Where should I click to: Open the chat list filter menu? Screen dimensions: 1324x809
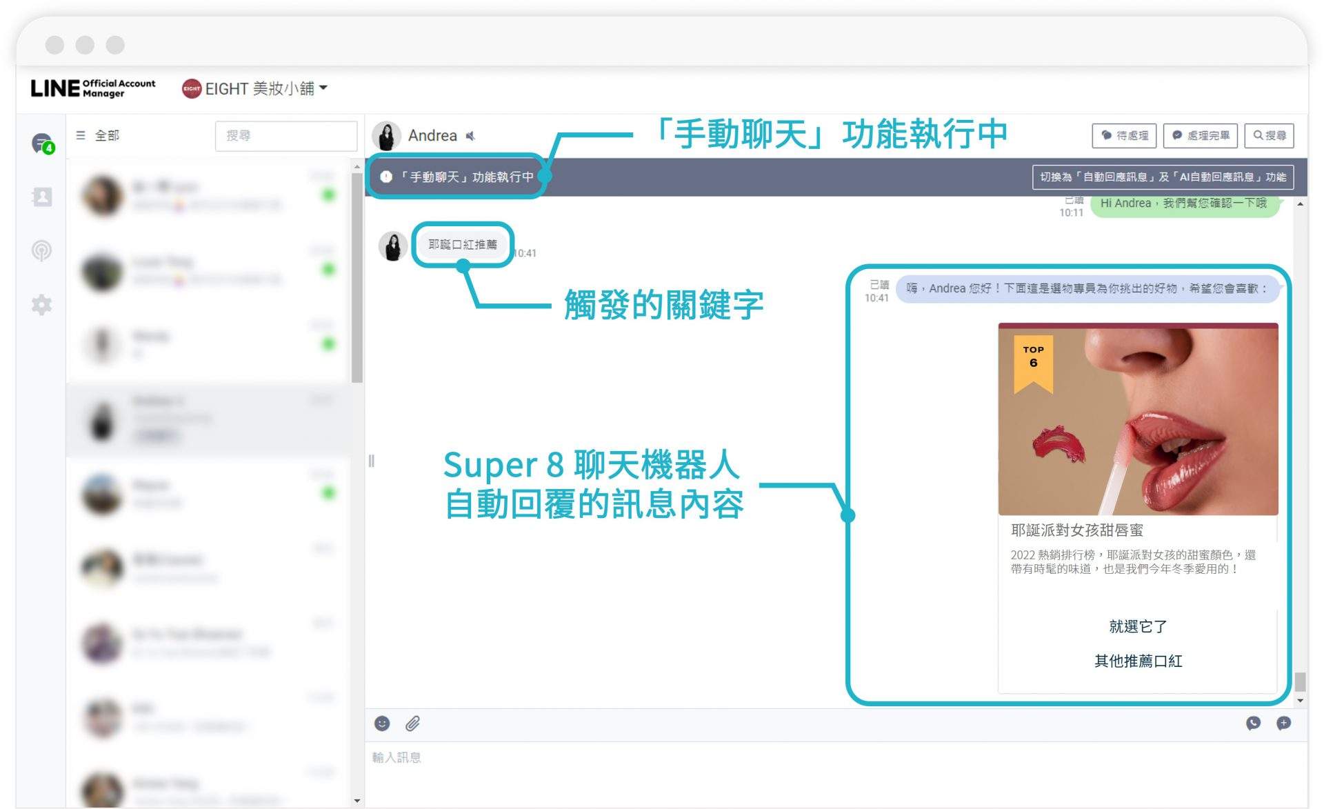(80, 135)
